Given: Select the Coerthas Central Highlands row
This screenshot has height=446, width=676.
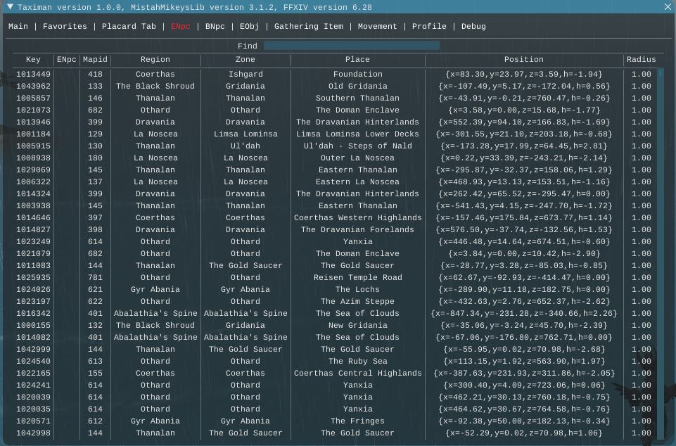Looking at the screenshot, I should [x=357, y=374].
